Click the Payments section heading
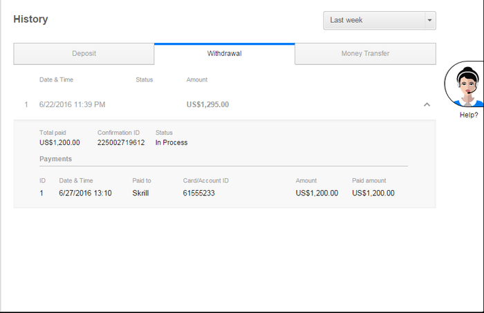Screen dimensions: 484x313 (x=55, y=159)
